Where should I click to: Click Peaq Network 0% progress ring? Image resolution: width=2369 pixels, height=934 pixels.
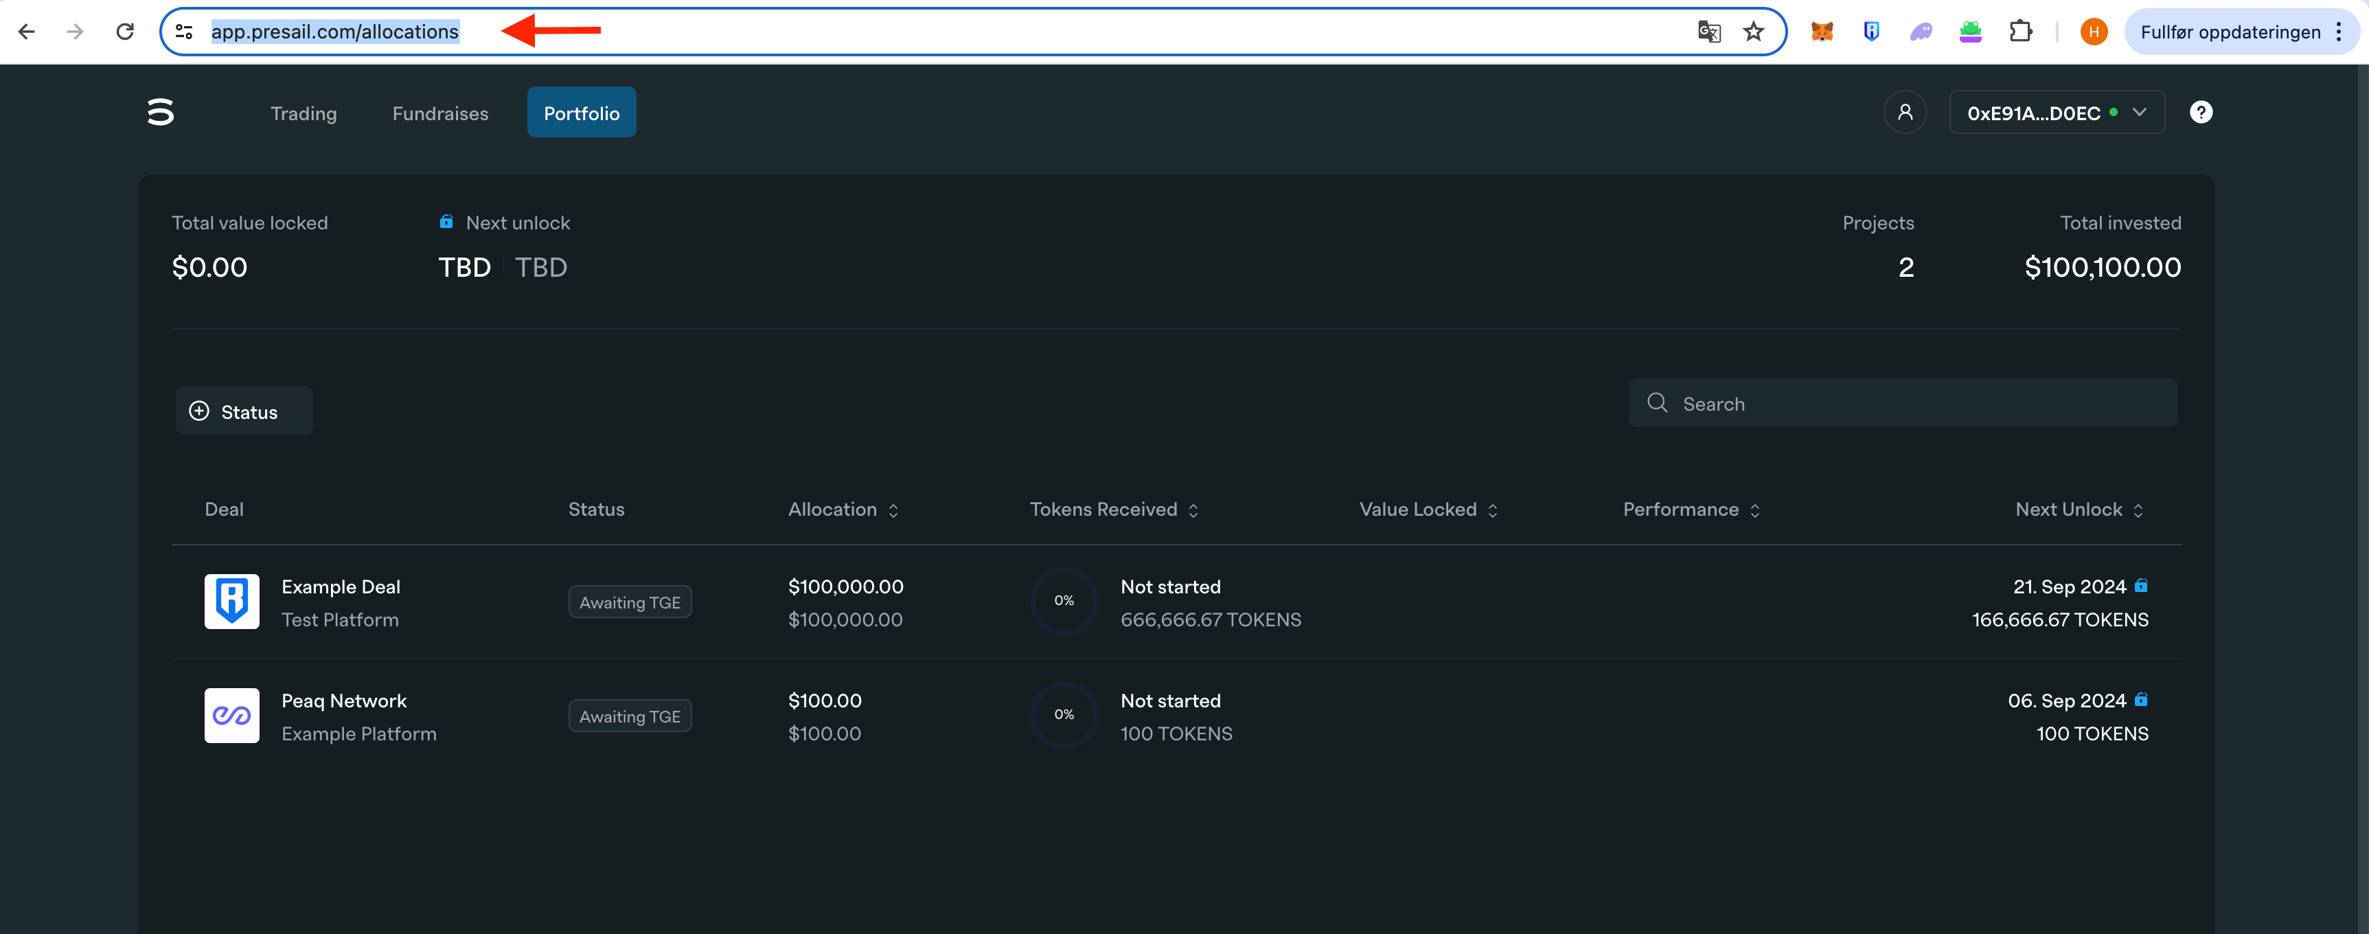point(1064,715)
